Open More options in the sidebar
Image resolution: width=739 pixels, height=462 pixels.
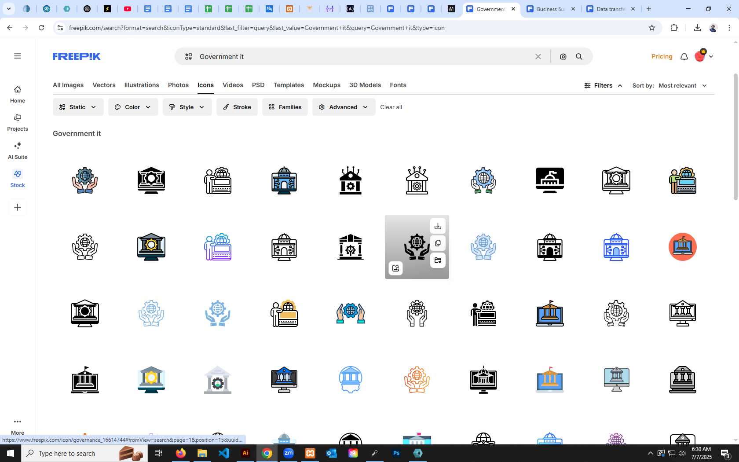point(18,426)
